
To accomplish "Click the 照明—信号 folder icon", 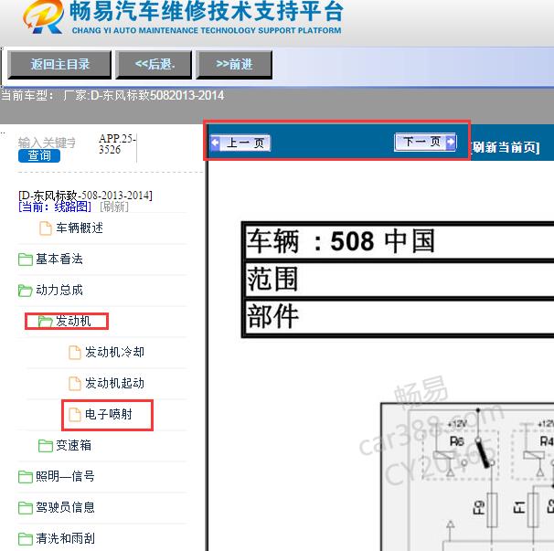I will [x=25, y=477].
